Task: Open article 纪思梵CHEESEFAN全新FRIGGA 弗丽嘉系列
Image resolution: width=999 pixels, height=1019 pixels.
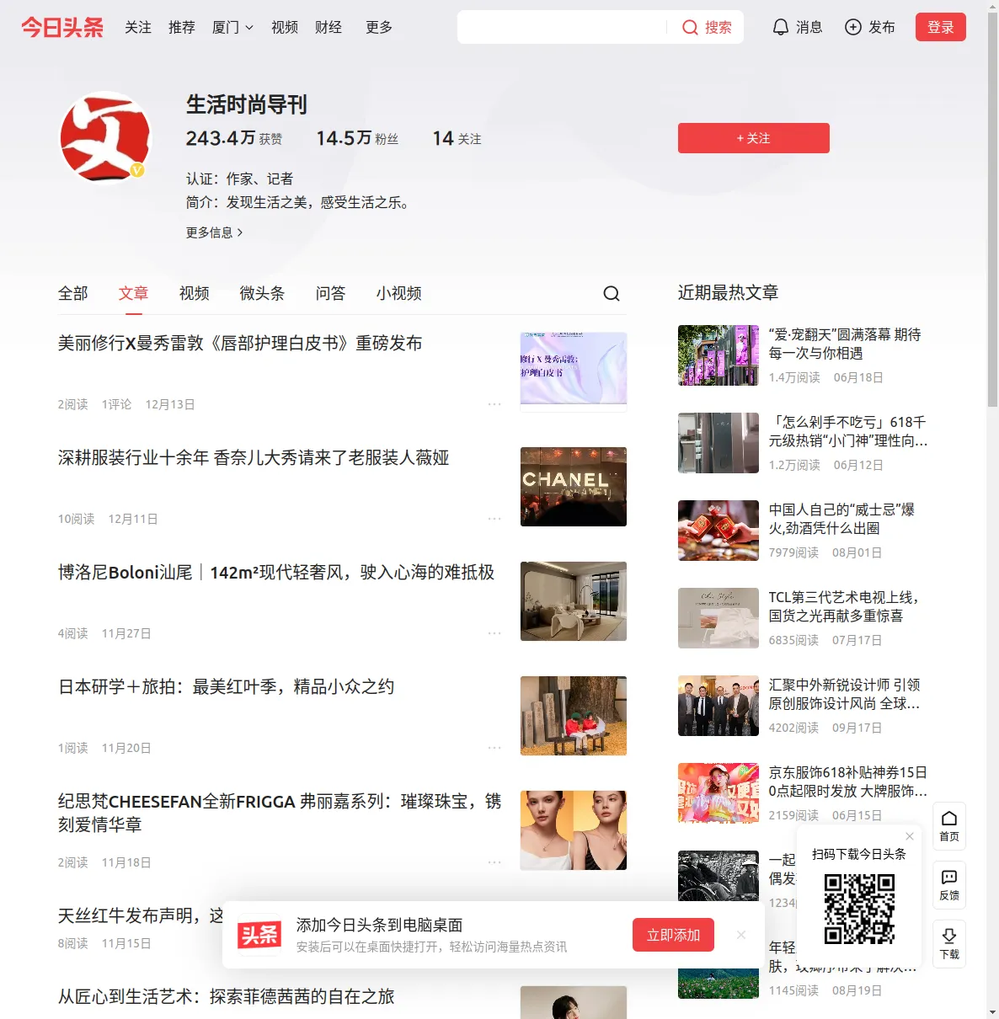Action: 280,813
